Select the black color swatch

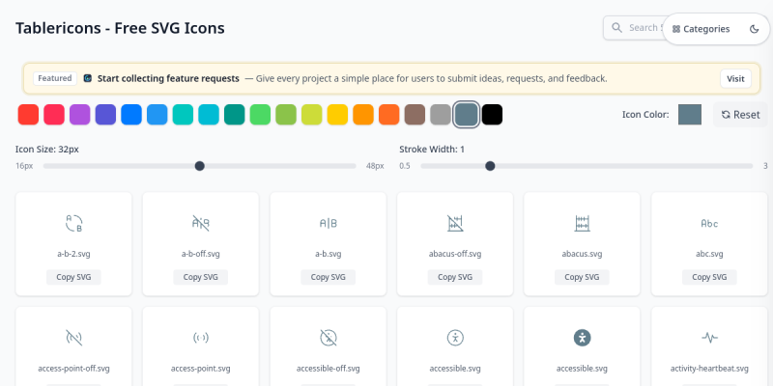coord(492,115)
